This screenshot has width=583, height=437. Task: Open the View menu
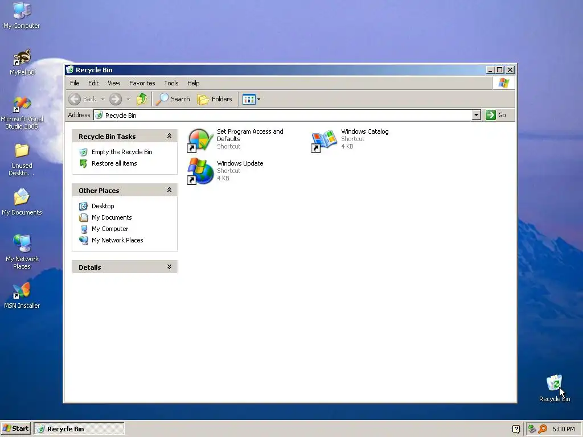pos(114,83)
